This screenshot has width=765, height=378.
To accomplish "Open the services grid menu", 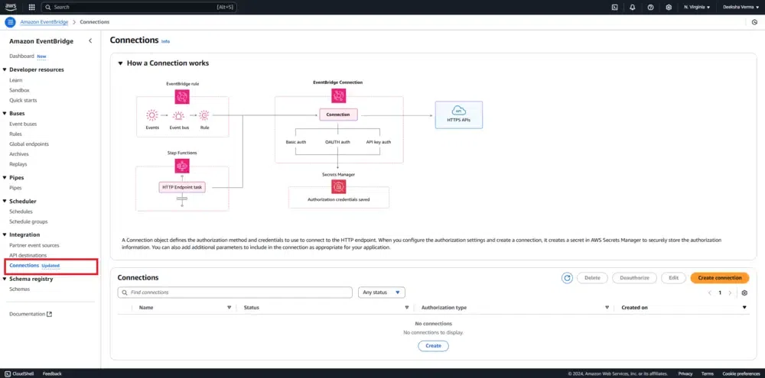I will click(x=31, y=8).
